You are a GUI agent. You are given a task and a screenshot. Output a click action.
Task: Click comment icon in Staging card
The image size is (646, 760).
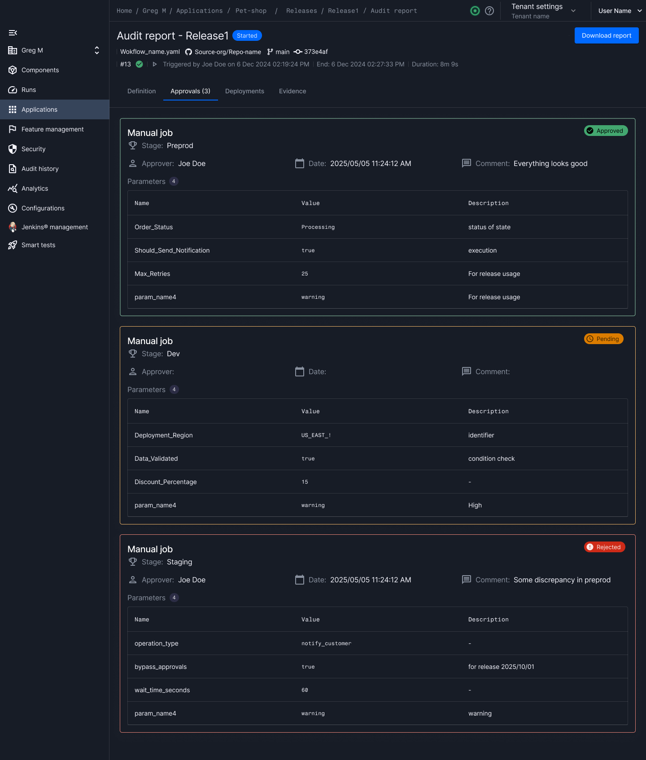(x=467, y=580)
